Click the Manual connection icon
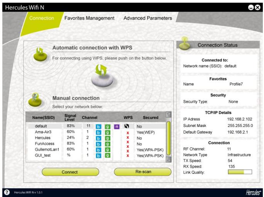 35,100
